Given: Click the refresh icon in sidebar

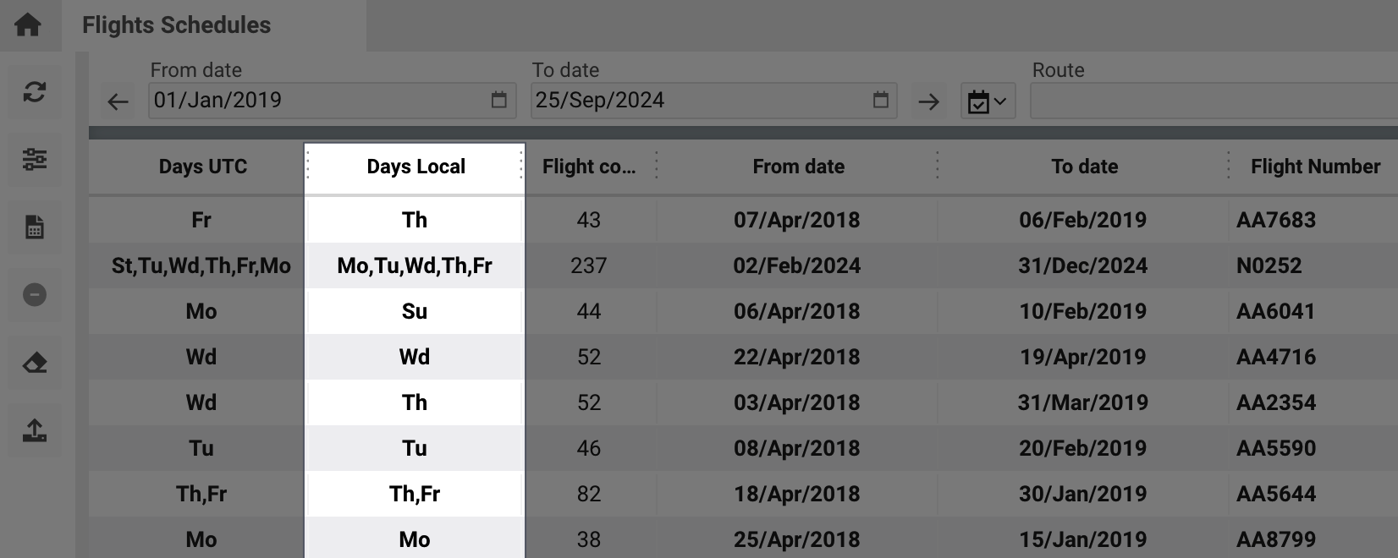Looking at the screenshot, I should pos(35,91).
